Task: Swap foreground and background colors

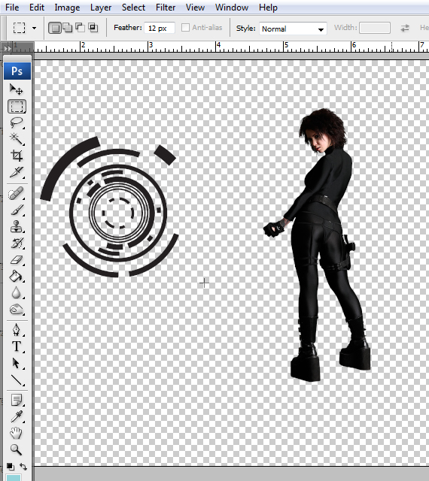Action: click(x=23, y=467)
